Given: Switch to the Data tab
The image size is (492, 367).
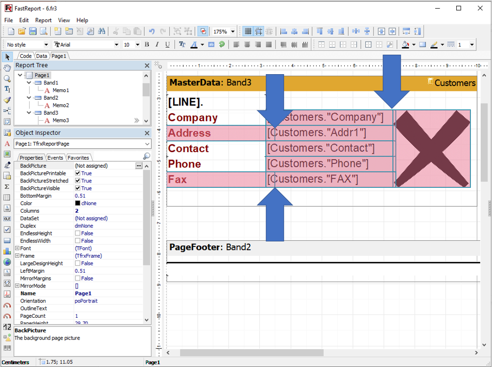Looking at the screenshot, I should [42, 56].
